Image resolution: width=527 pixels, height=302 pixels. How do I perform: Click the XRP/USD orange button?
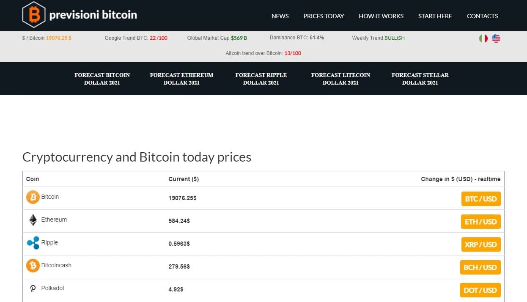point(481,244)
